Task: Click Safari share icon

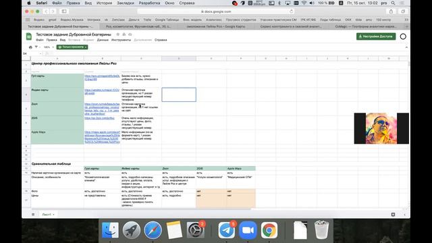Action: click(x=391, y=11)
